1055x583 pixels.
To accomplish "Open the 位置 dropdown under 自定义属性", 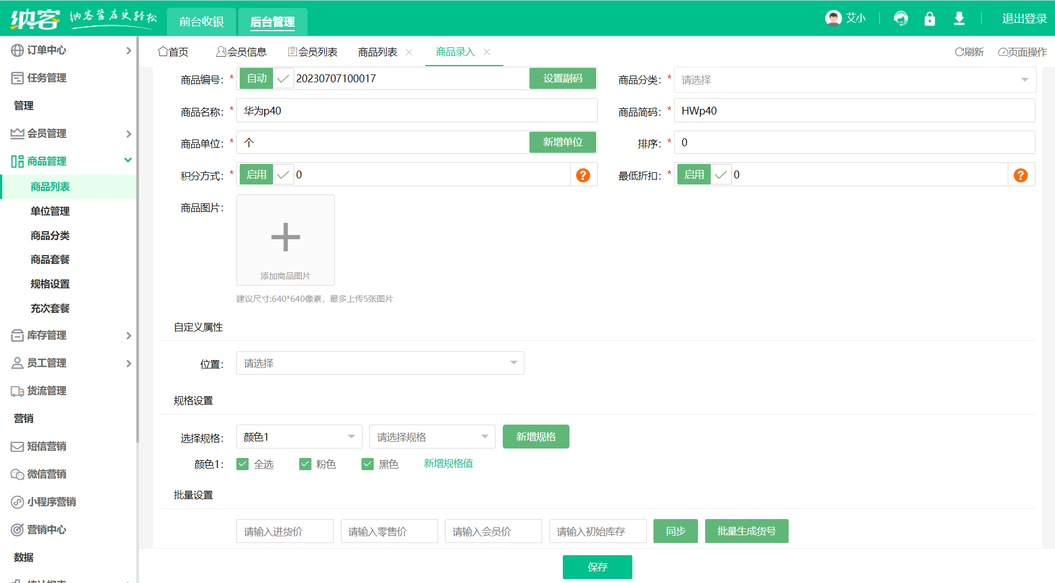I will point(380,362).
